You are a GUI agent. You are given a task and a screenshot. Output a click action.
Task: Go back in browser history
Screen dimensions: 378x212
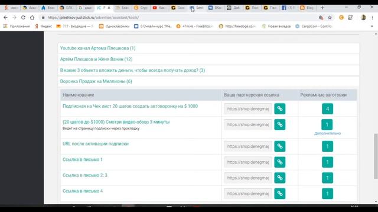coord(5,17)
